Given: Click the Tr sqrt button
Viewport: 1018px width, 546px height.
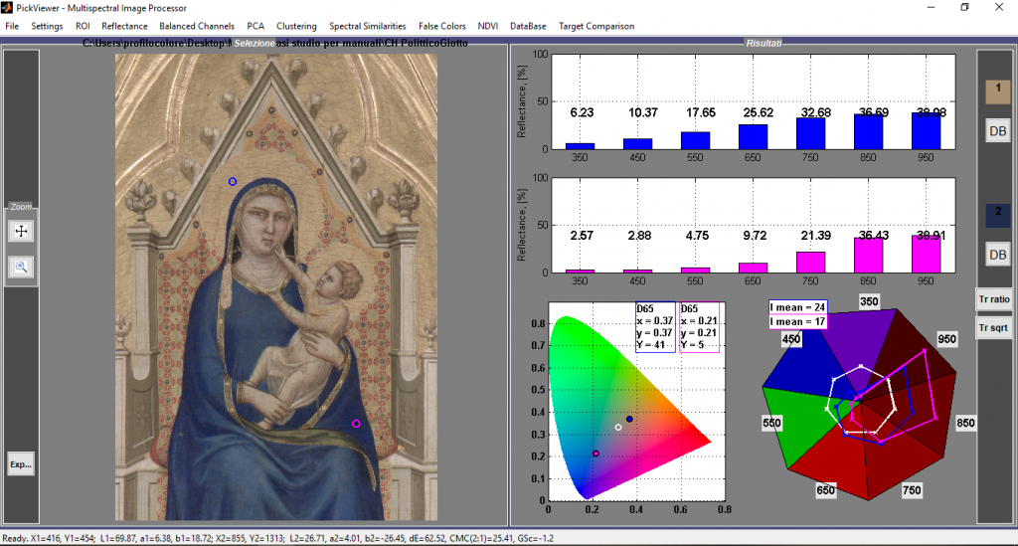Looking at the screenshot, I should pyautogui.click(x=994, y=327).
